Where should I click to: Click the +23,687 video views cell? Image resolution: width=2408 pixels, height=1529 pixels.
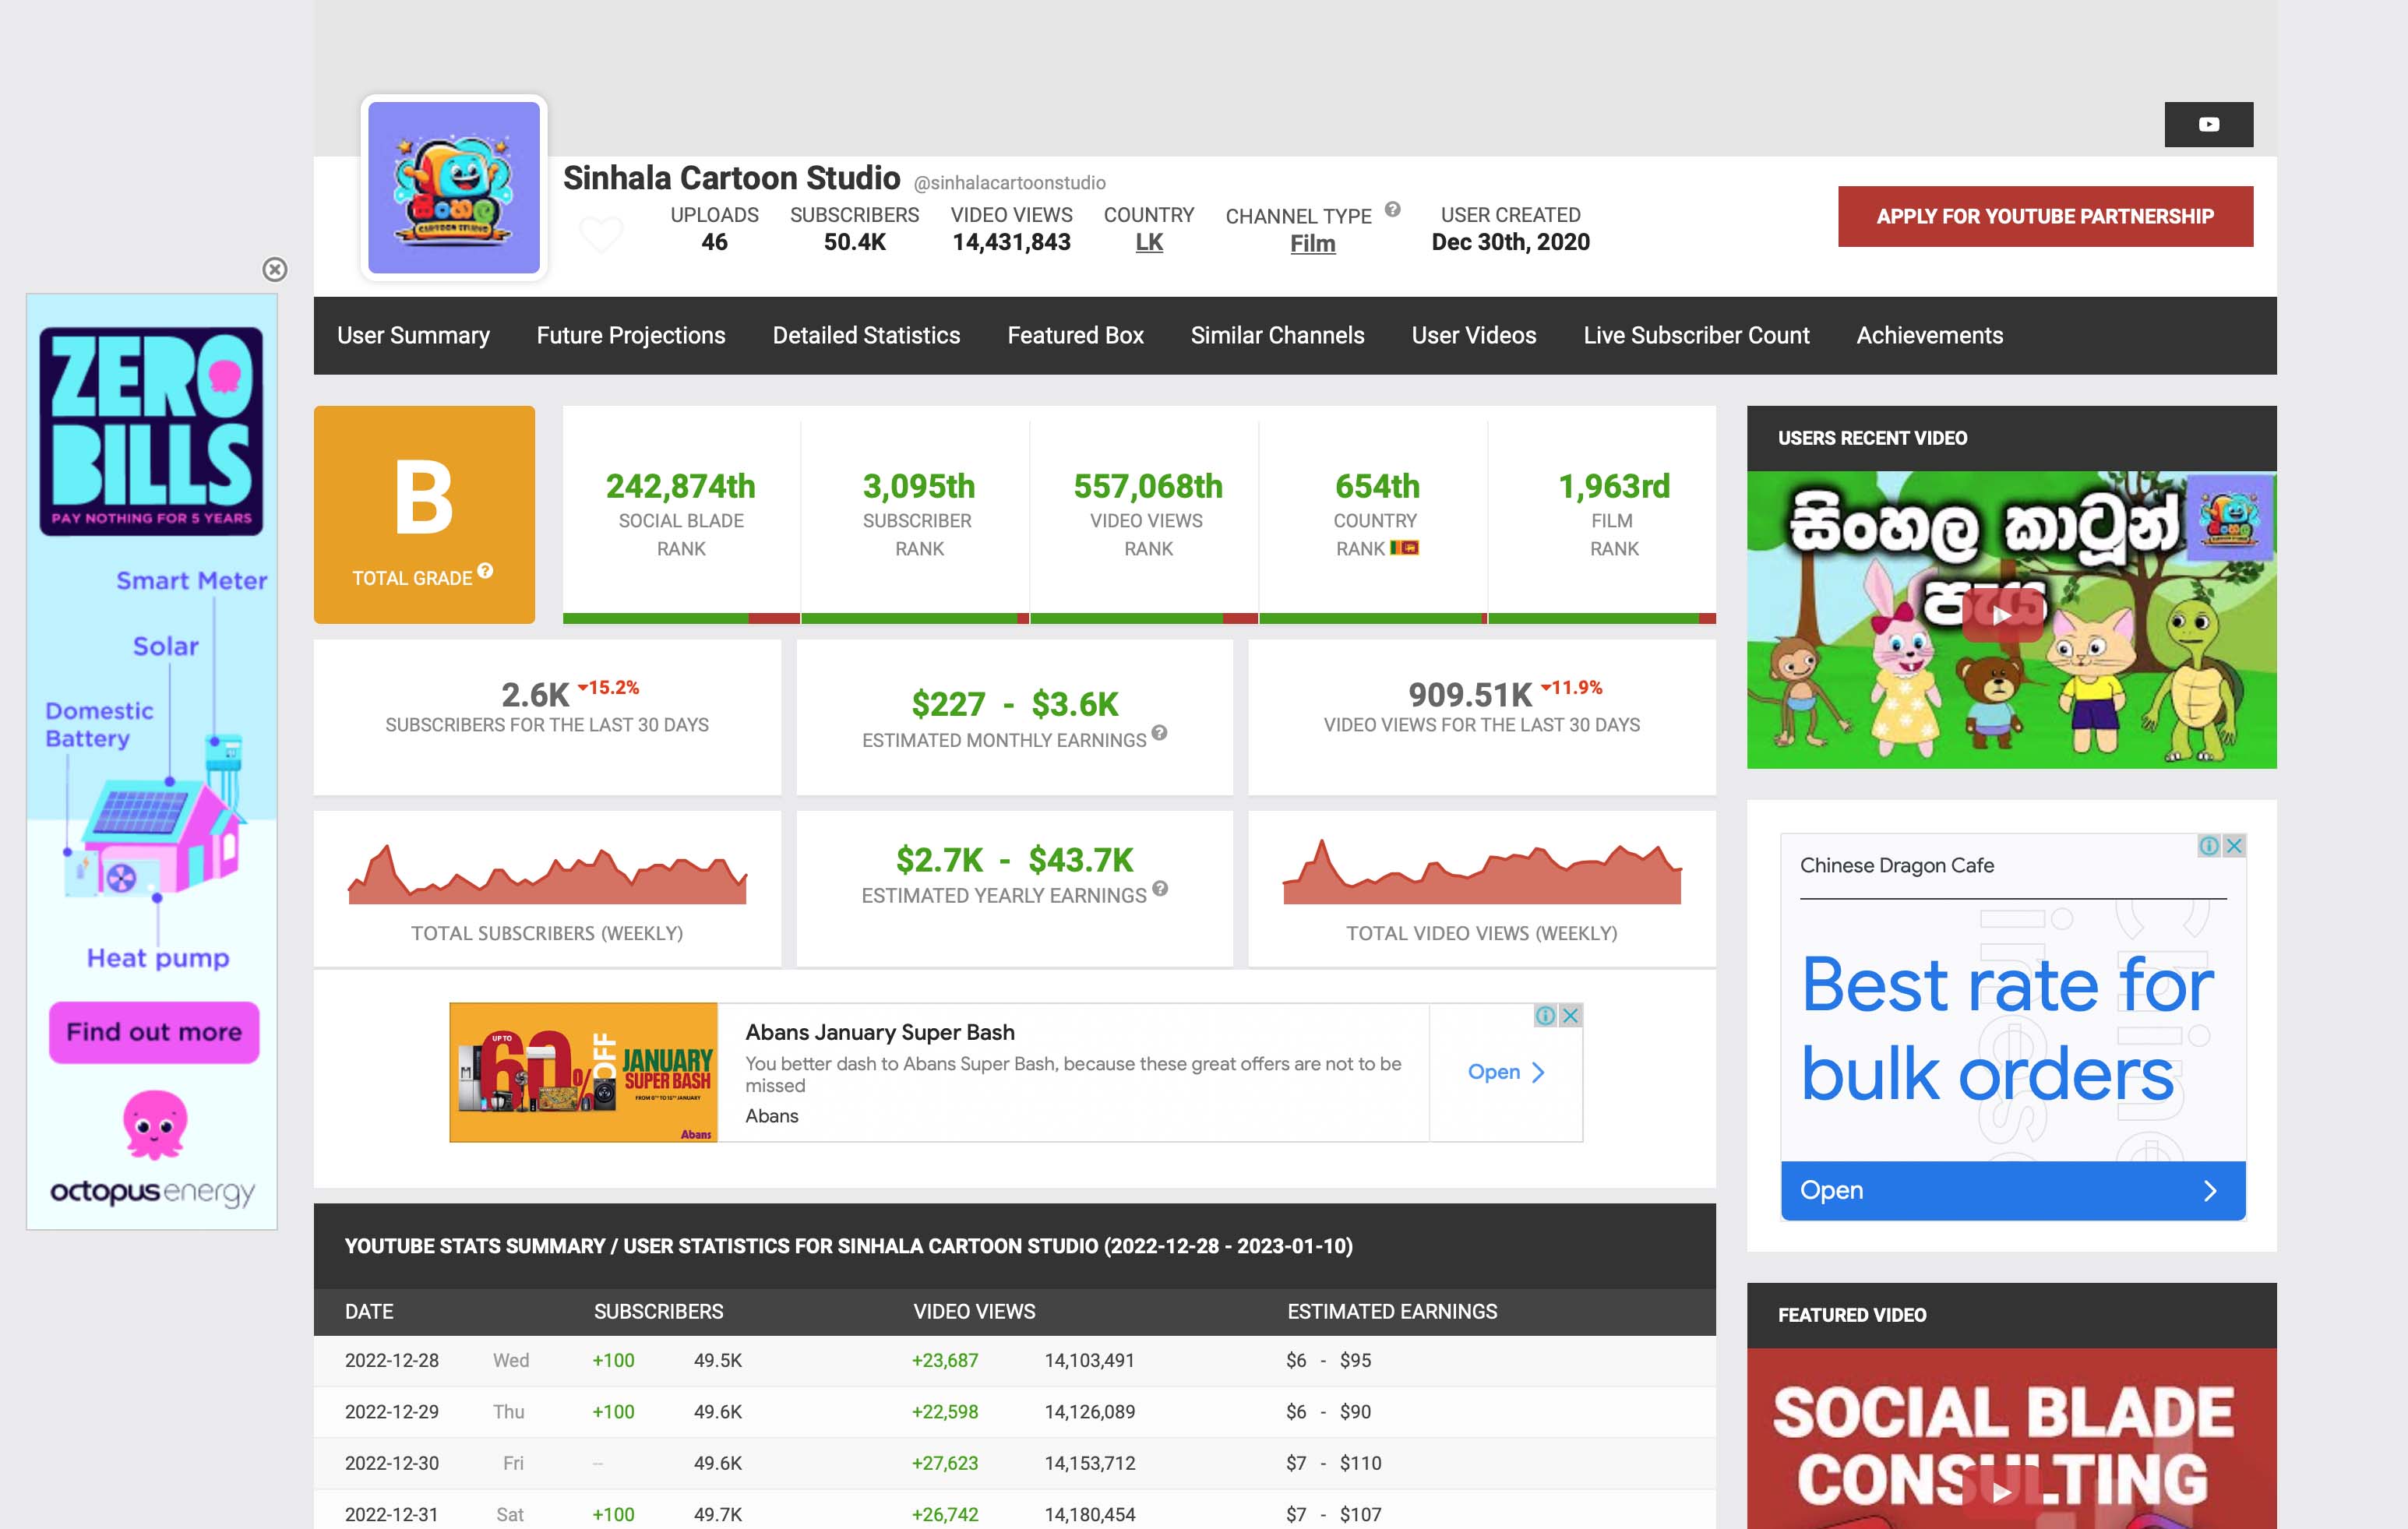tap(945, 1360)
